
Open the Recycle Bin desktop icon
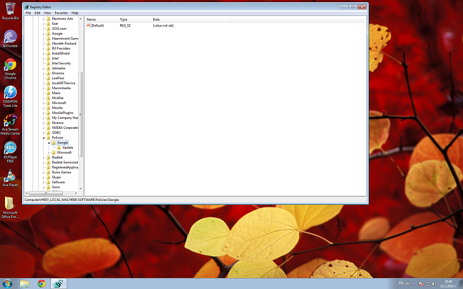10,10
